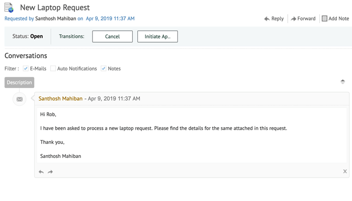This screenshot has width=352, height=201.
Task: Click the small reply arrow below the message
Action: [41, 172]
